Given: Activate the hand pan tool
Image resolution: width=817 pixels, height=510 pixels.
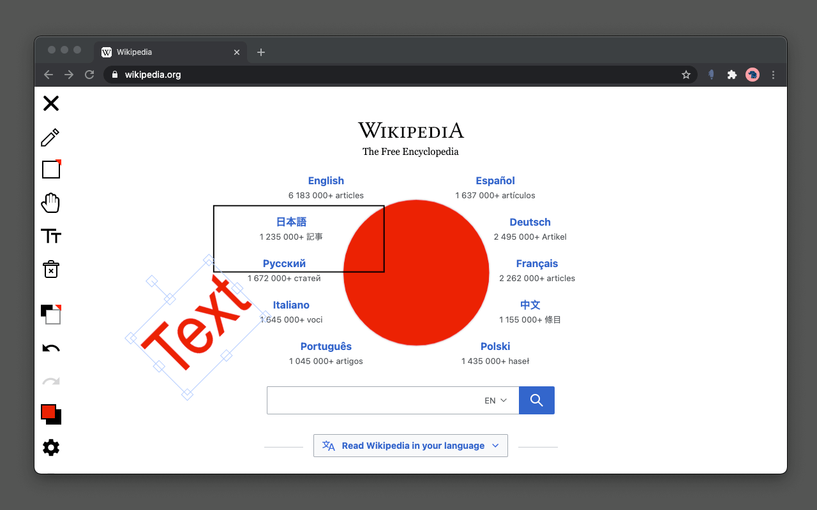Looking at the screenshot, I should (x=50, y=203).
